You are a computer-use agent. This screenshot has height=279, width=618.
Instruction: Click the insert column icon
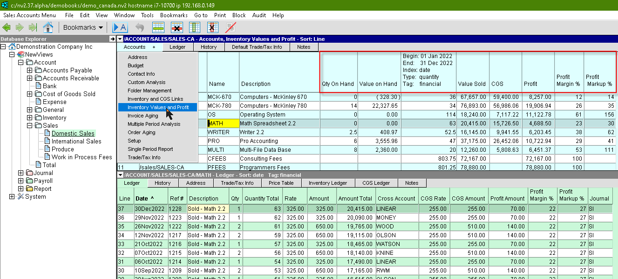pyautogui.click(x=195, y=27)
